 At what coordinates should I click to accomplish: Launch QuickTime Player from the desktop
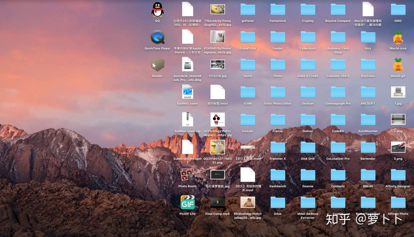click(x=157, y=37)
